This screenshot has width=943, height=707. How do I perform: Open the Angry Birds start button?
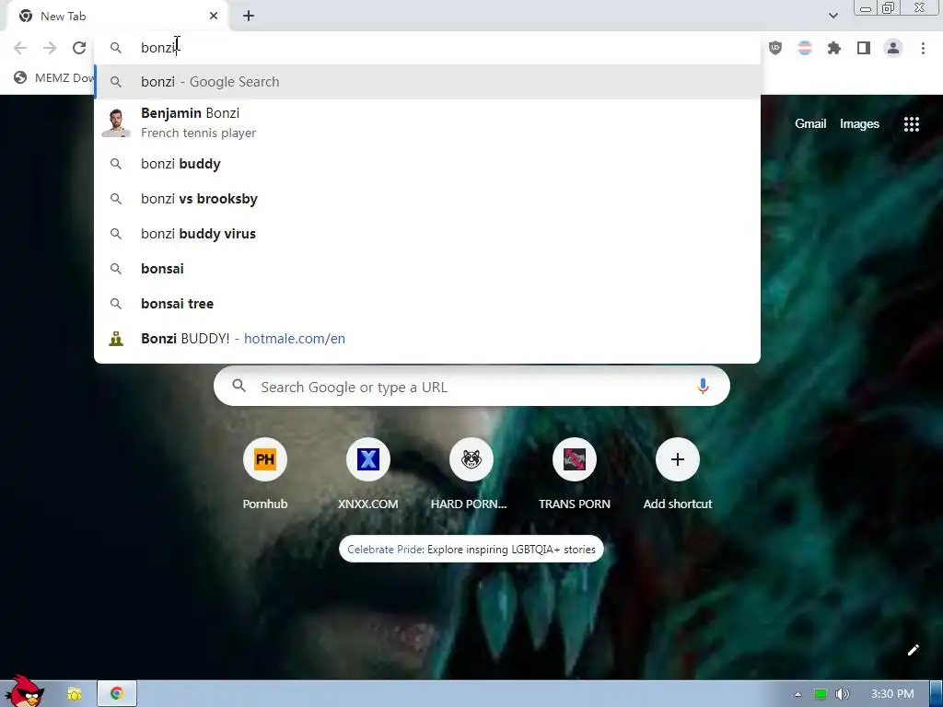point(24,691)
